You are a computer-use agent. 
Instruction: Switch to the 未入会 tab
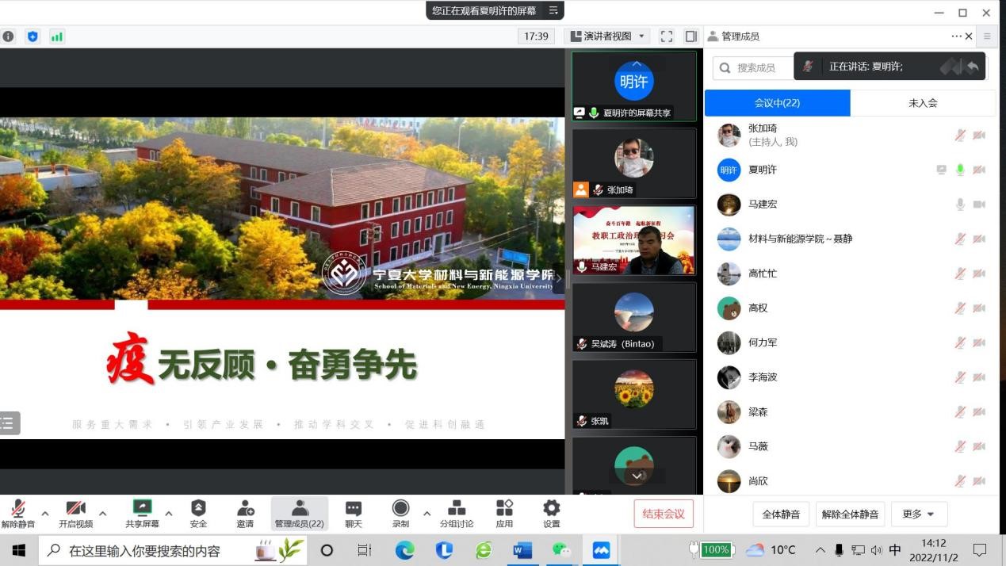click(x=922, y=103)
